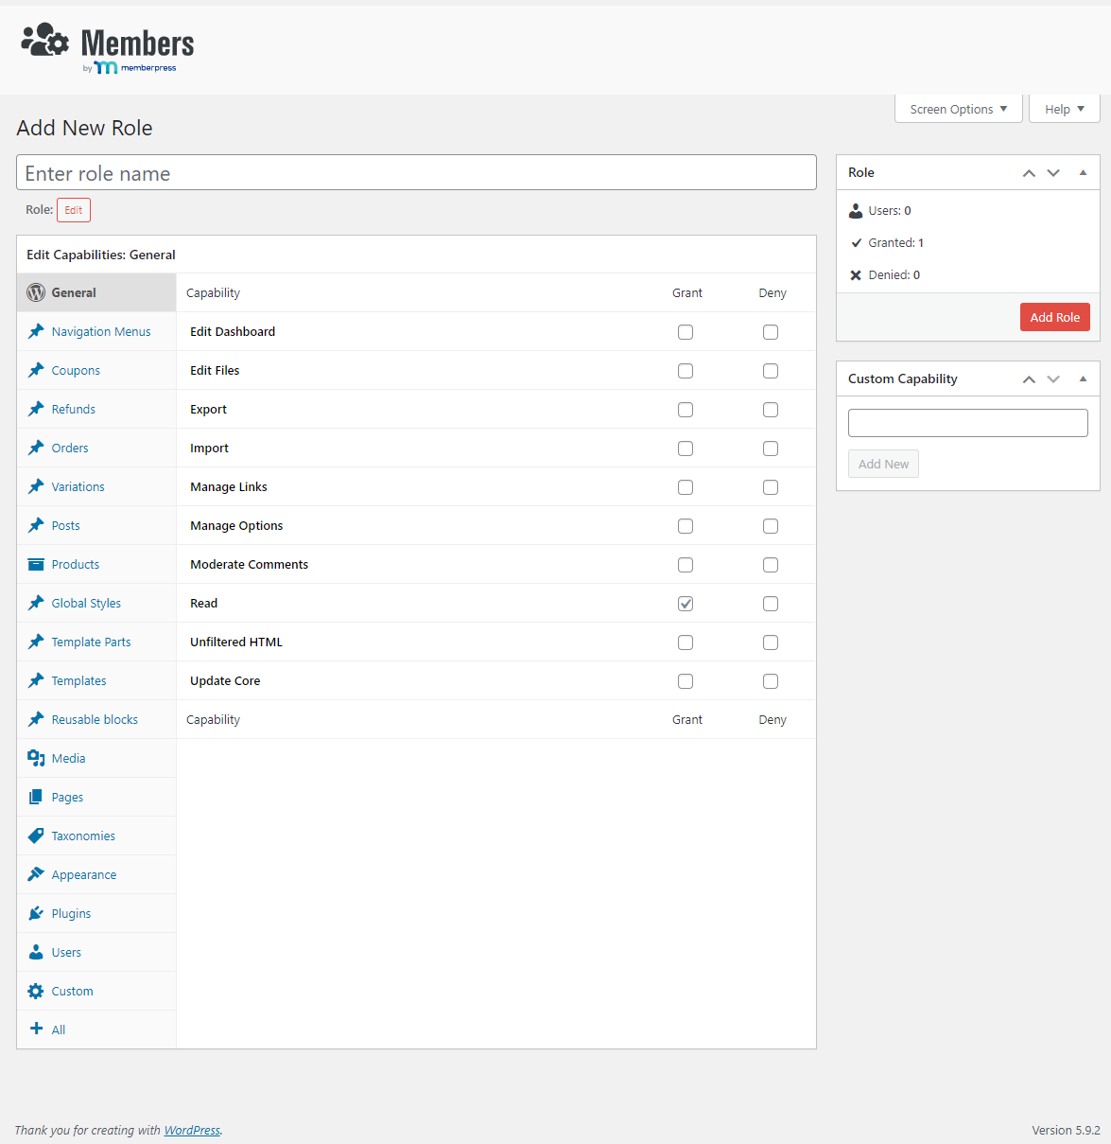
Task: Click the pin icon beside Refunds
Action: pos(36,409)
